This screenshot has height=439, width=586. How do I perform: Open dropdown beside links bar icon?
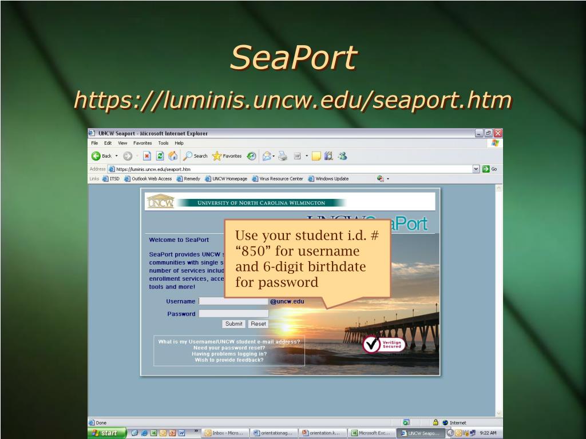coord(388,179)
